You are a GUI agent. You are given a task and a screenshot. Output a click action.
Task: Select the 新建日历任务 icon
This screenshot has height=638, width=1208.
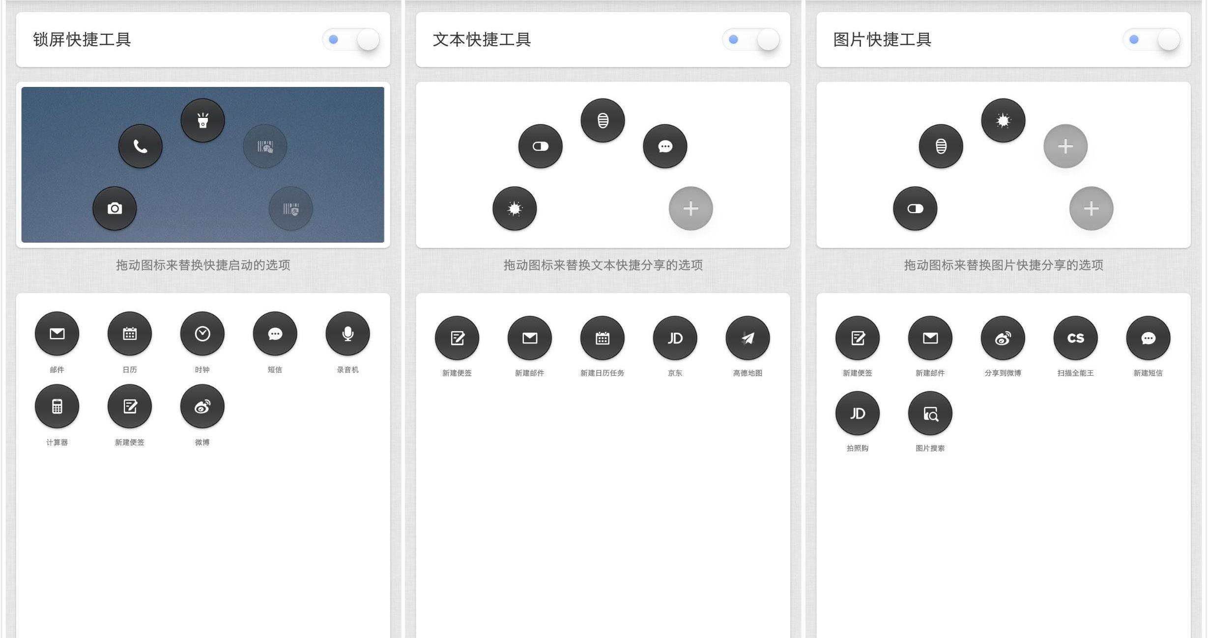[x=603, y=338]
